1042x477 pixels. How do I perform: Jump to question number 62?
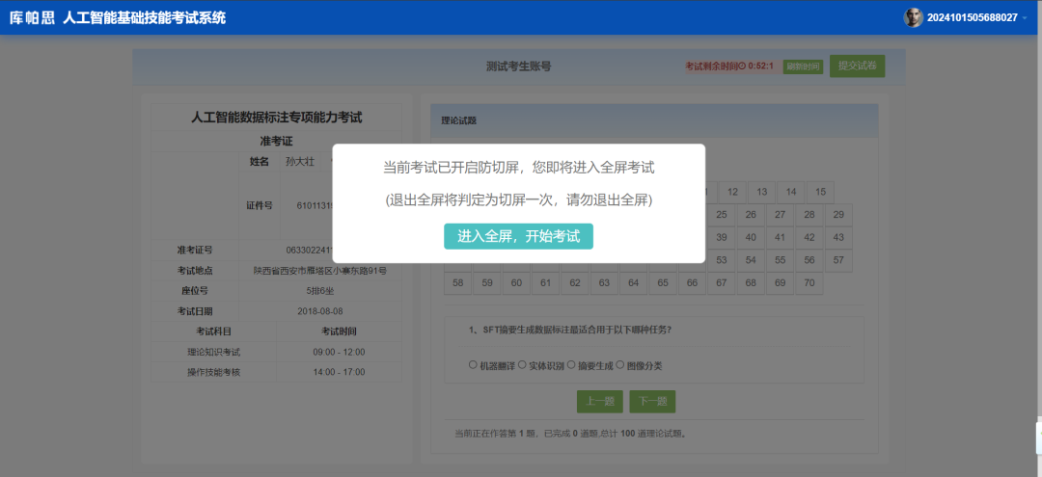click(575, 283)
